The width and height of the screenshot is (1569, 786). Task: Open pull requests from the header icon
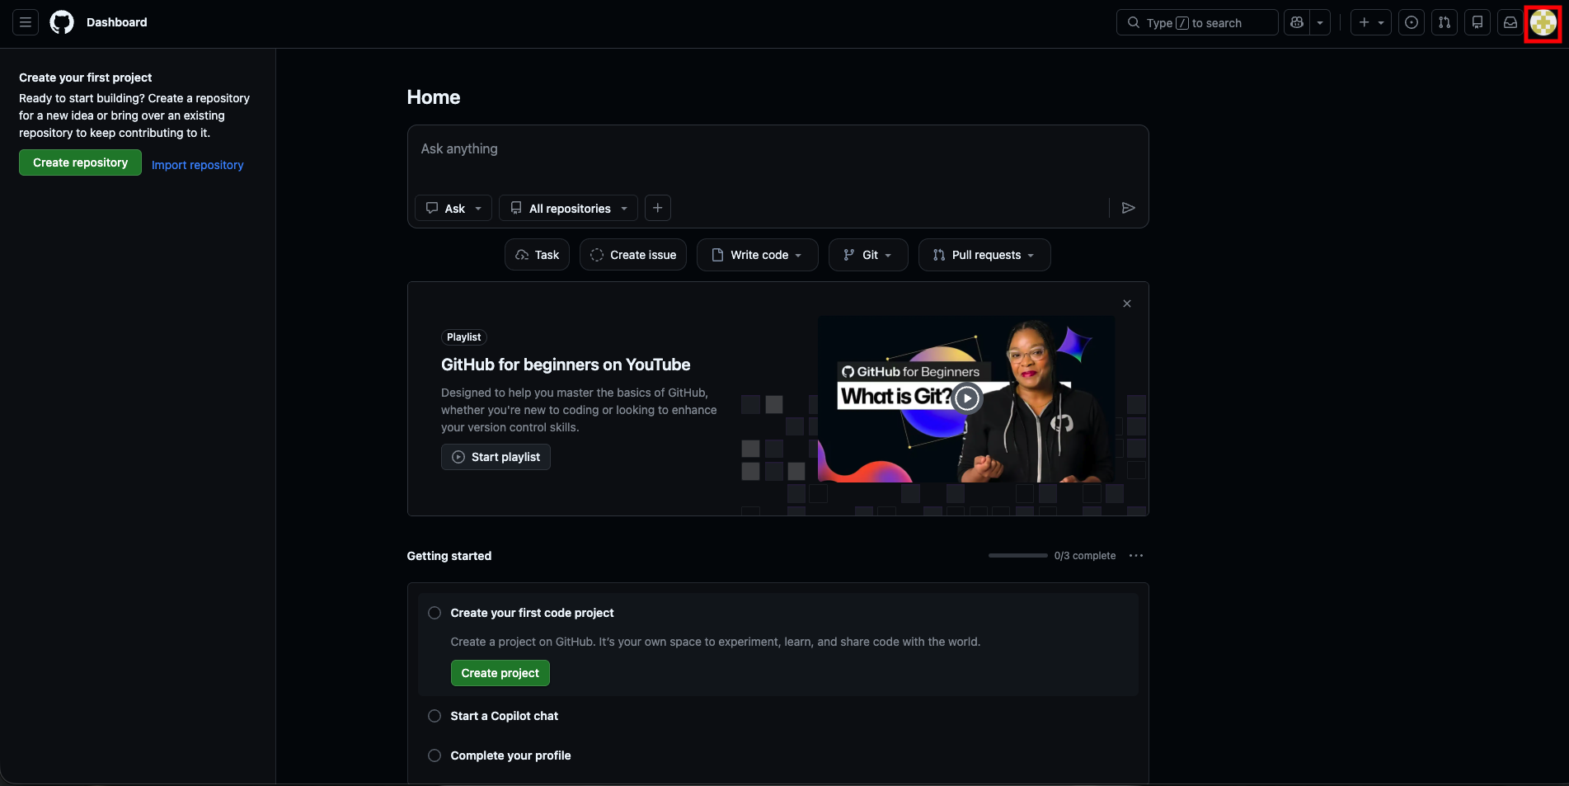[x=1444, y=22]
